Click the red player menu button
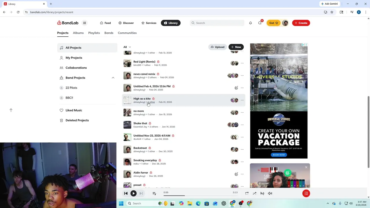370x208 pixels. pyautogui.click(x=306, y=193)
